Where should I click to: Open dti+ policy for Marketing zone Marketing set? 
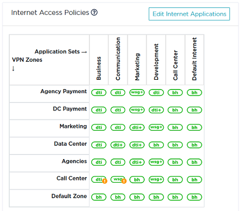click(137, 128)
